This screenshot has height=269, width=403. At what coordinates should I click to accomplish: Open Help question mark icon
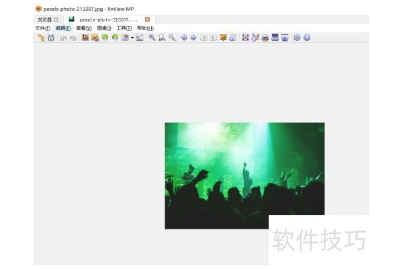307,38
